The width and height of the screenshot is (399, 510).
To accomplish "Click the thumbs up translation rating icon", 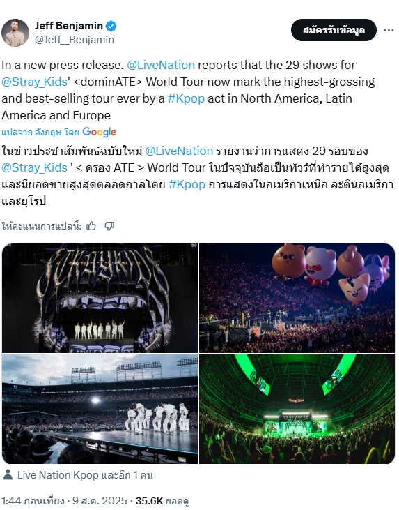I will 91,226.
